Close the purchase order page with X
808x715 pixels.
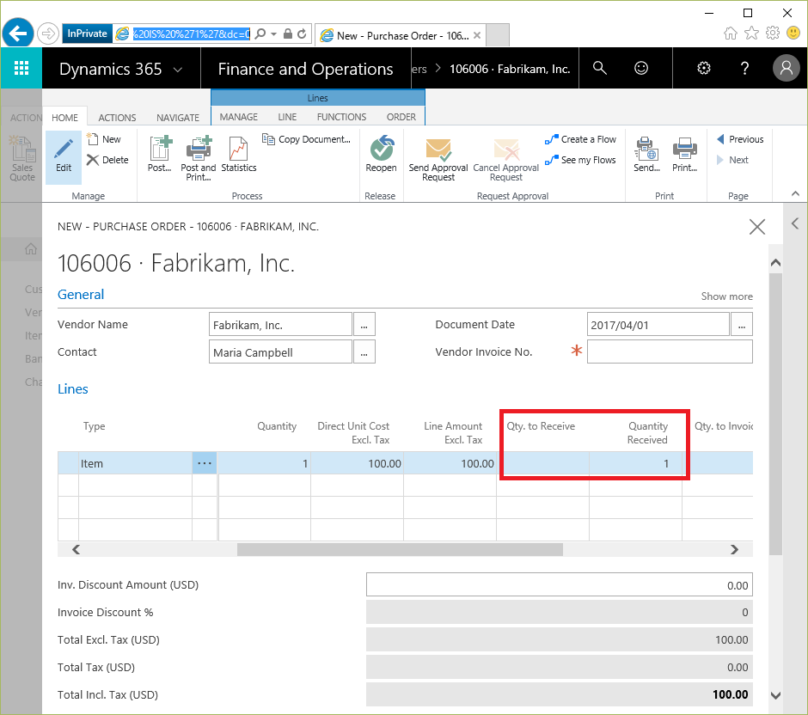pyautogui.click(x=757, y=227)
